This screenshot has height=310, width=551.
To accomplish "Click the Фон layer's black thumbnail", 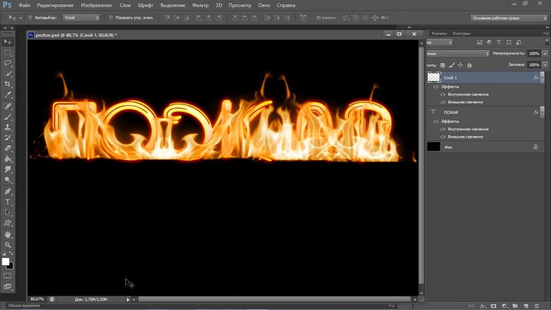I will point(433,146).
